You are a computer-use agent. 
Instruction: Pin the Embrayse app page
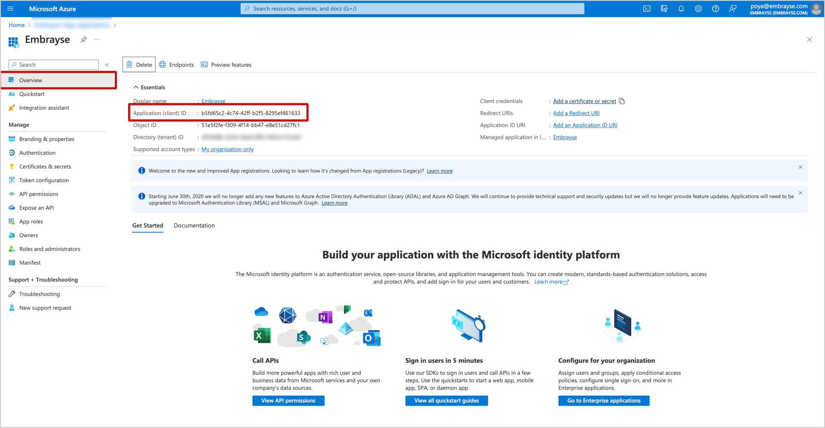pos(84,39)
